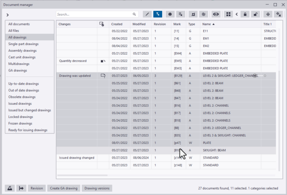
Task: Click inside the Search field
Action: click(92, 14)
